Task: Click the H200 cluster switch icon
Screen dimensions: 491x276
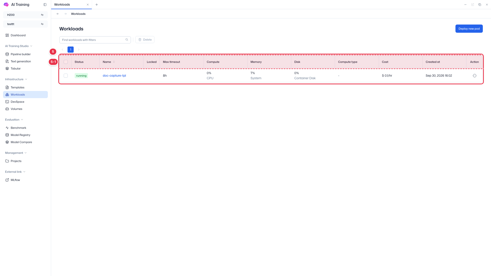Action: pyautogui.click(x=42, y=15)
